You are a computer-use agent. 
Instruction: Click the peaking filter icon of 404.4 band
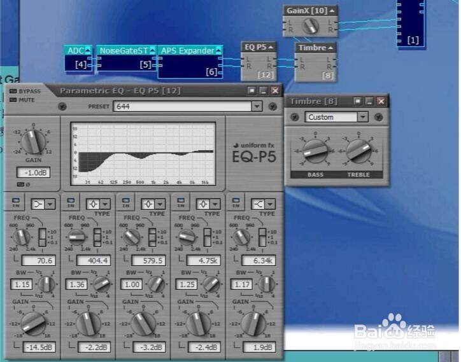pos(94,204)
